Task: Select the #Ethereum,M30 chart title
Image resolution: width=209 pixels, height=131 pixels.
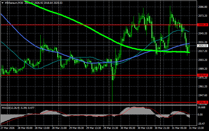Action: [x=14, y=3]
